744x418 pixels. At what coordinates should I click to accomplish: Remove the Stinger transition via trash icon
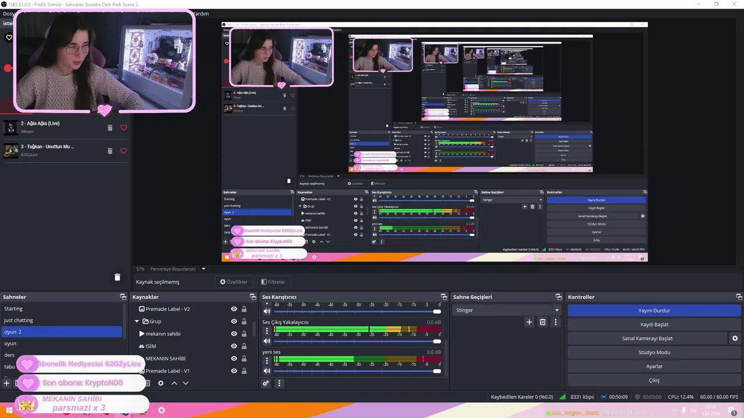click(x=542, y=322)
